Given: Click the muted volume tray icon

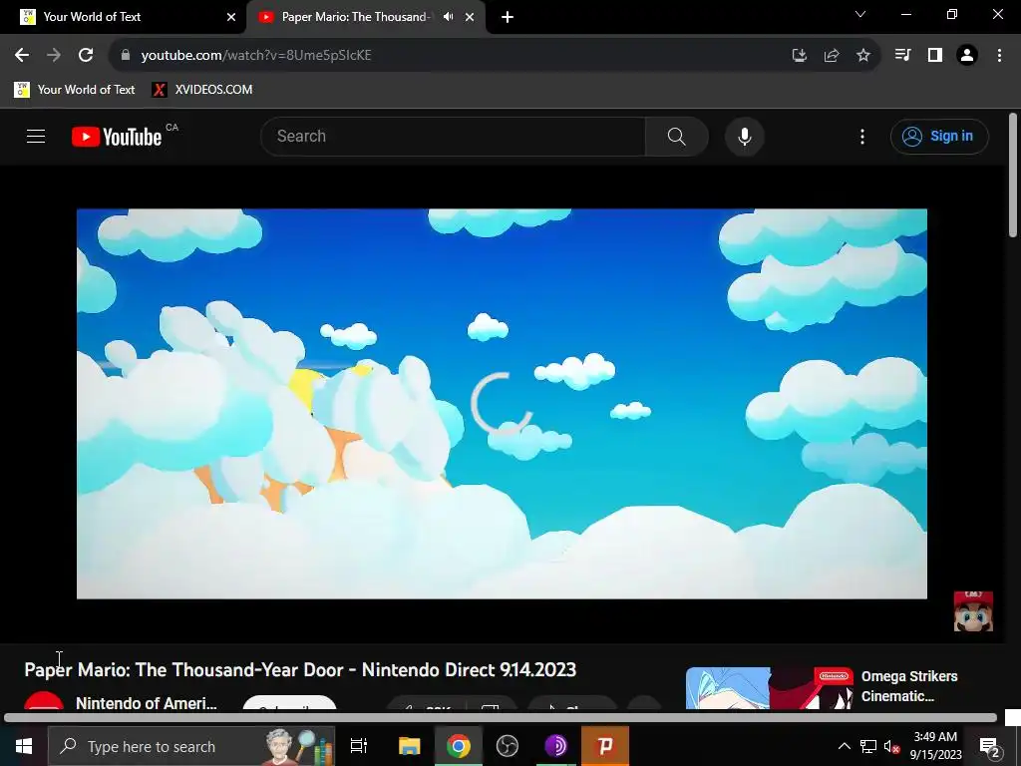Looking at the screenshot, I should pyautogui.click(x=892, y=746).
